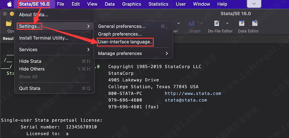Choose About Stata menu entry
Screen dimensions: 289x138
point(34,15)
